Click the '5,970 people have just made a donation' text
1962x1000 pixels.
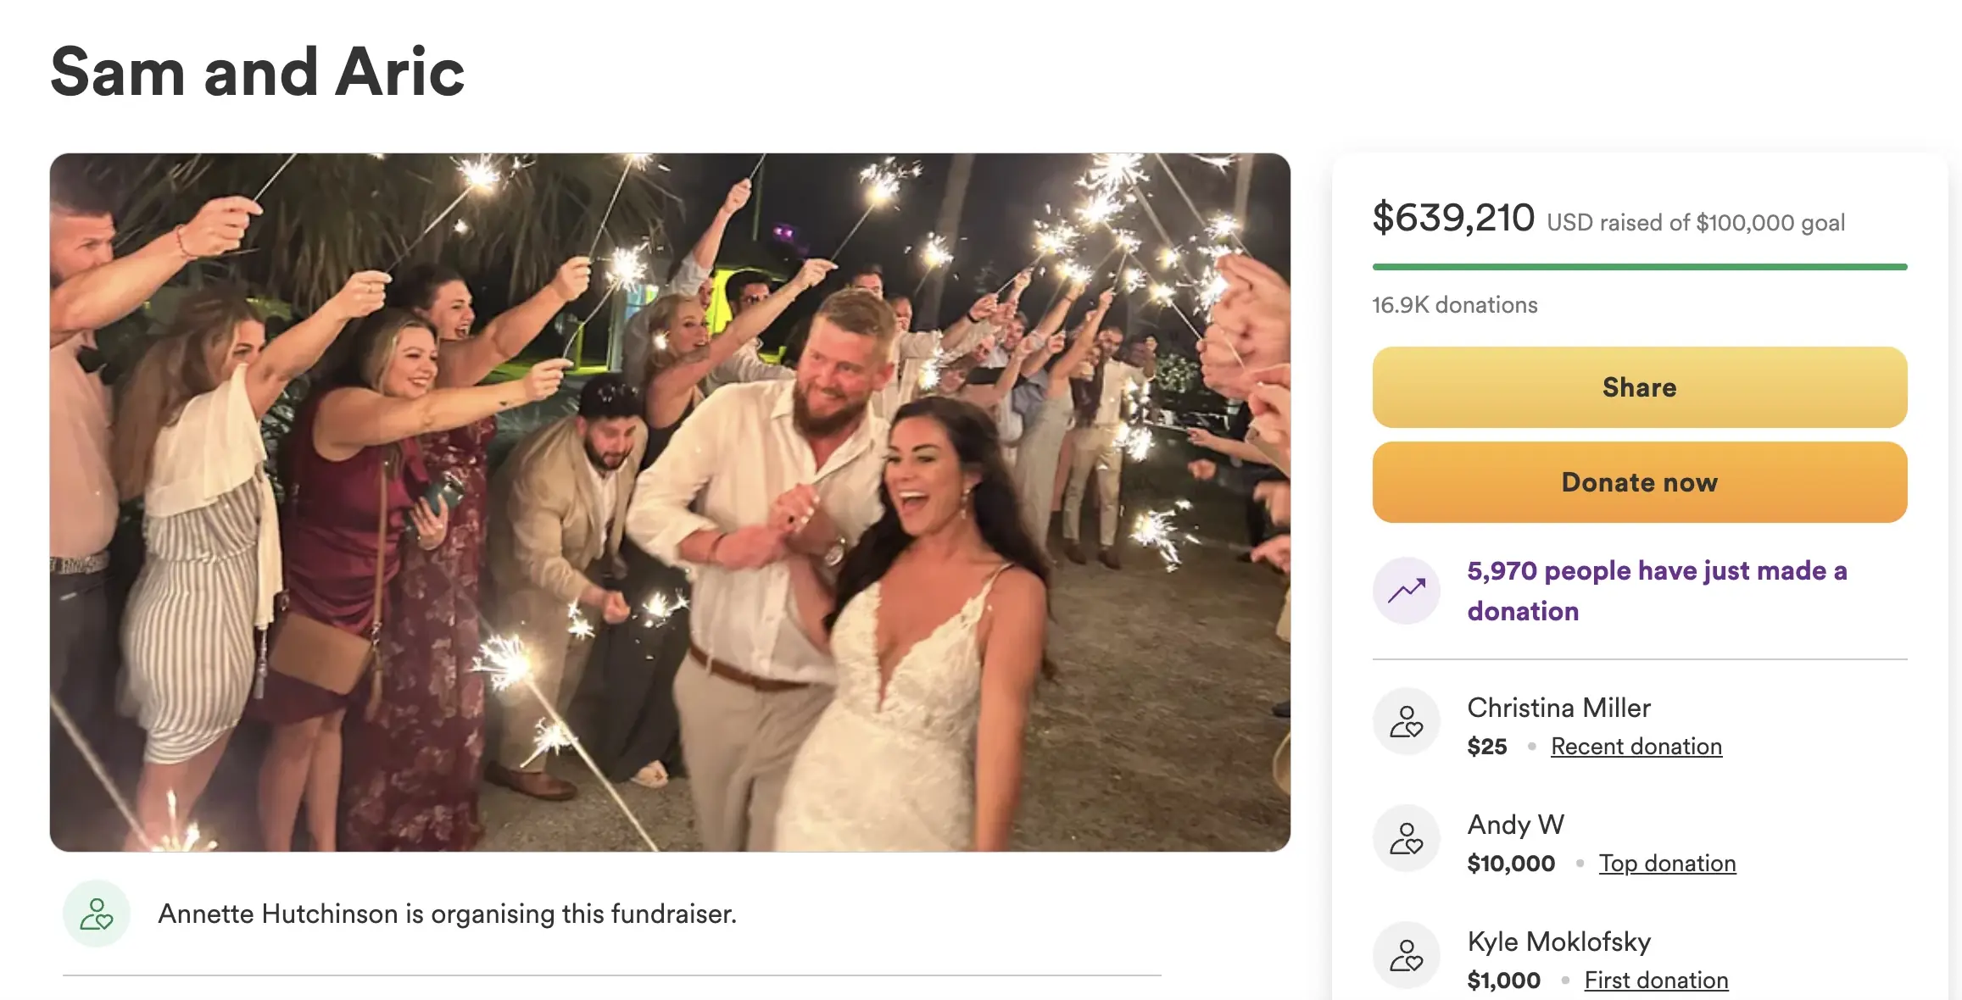pyautogui.click(x=1656, y=591)
